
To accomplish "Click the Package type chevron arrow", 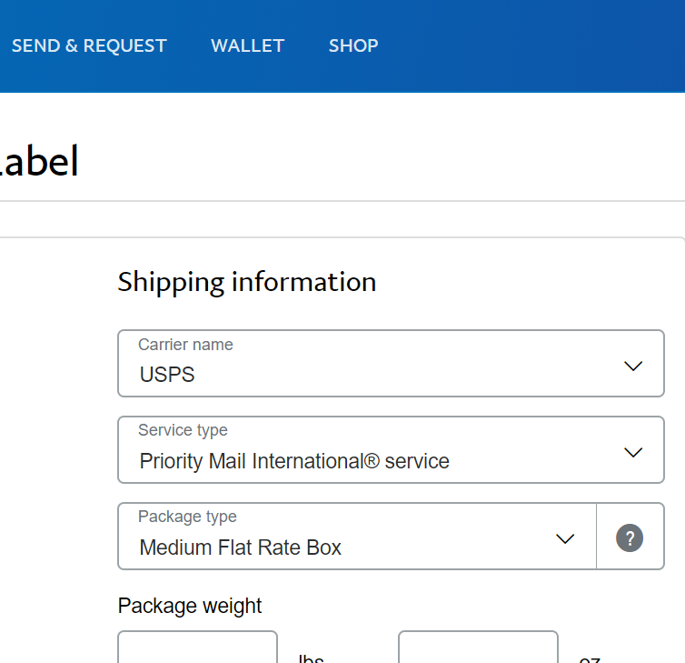I will tap(565, 538).
